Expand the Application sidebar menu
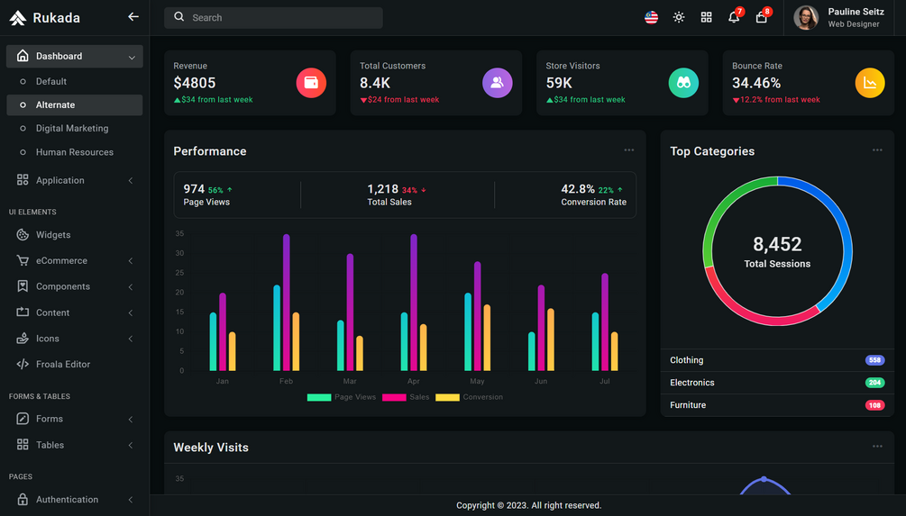 (x=75, y=180)
